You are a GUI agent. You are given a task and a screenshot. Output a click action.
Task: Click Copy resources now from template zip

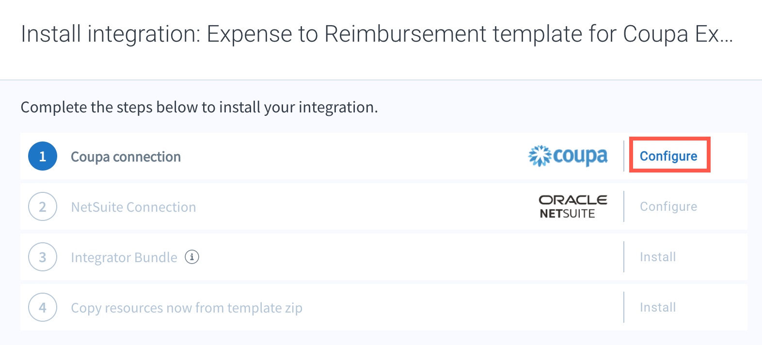click(x=187, y=308)
